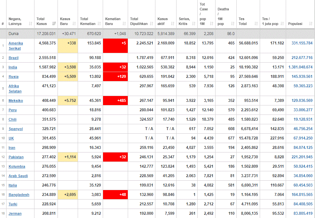Sort by Total Dipulihkan arrows icon
This screenshot has height=218, width=315.
click(151, 24)
